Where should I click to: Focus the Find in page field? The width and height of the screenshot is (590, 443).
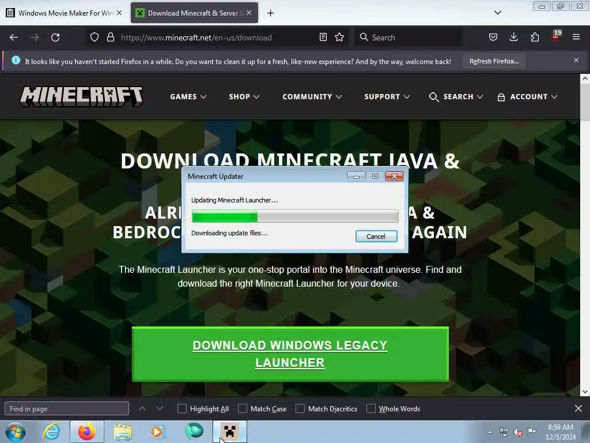(67, 408)
